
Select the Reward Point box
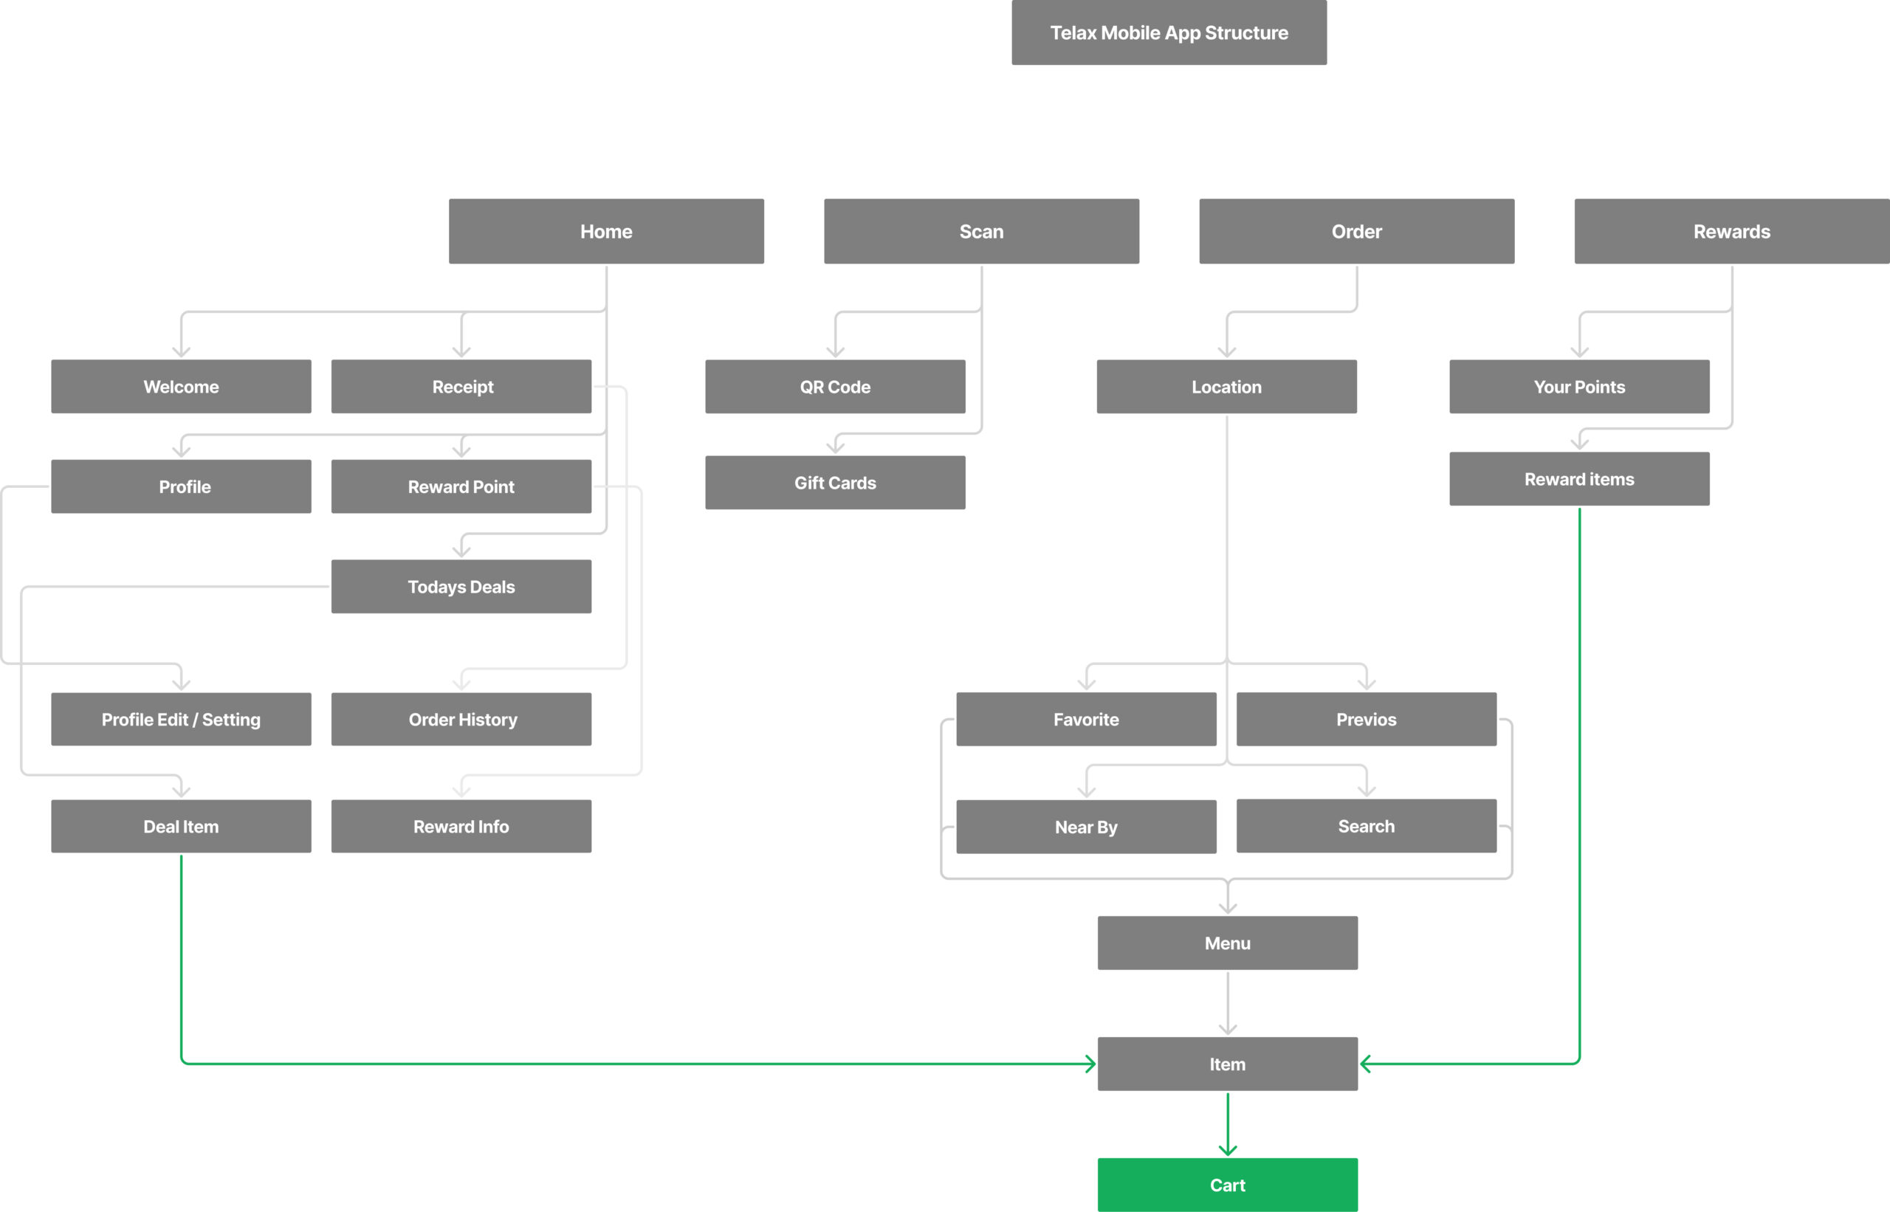pos(461,486)
